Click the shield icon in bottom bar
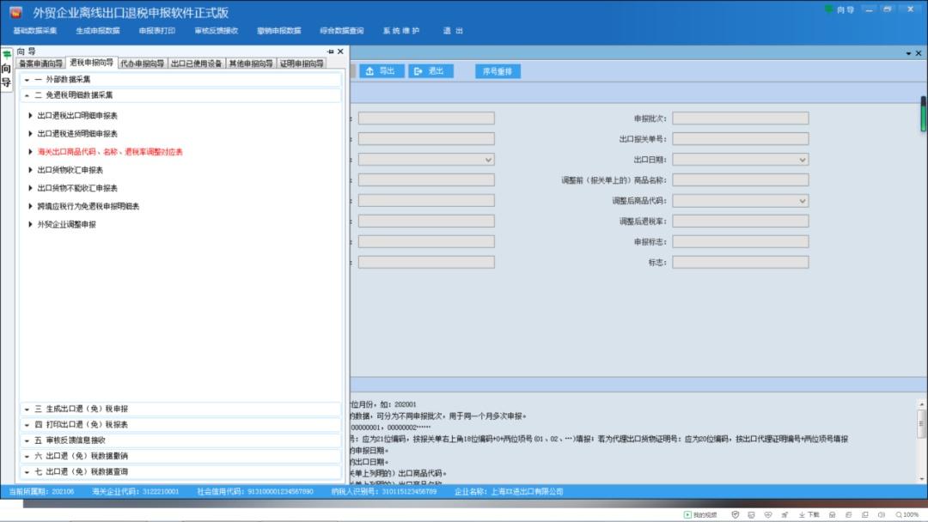 (x=736, y=514)
